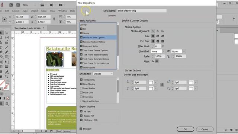Select the Selection tool arrow in toolbox

(x=1, y=33)
